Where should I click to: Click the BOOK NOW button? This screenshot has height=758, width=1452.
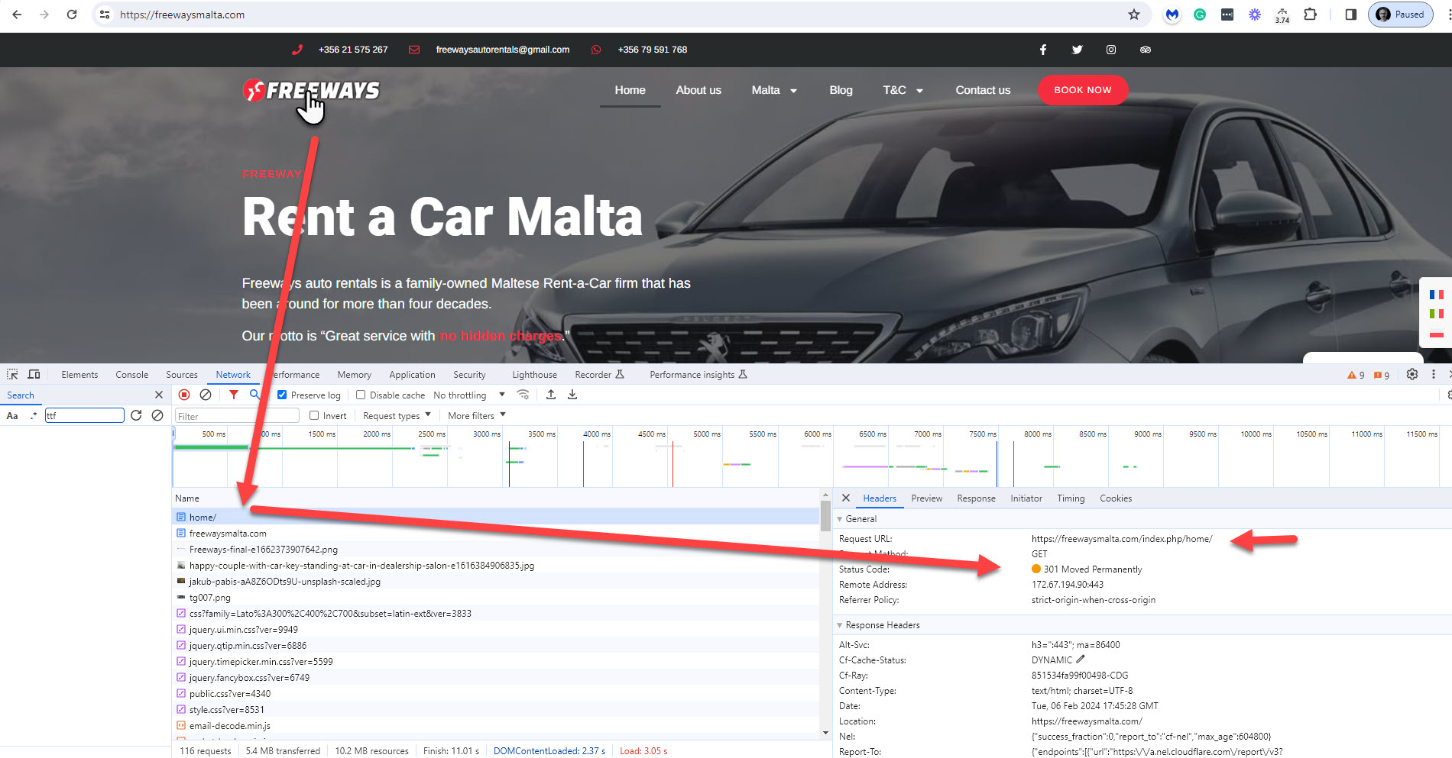(1083, 90)
